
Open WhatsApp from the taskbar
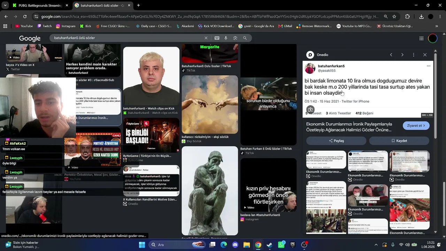click(x=281, y=245)
